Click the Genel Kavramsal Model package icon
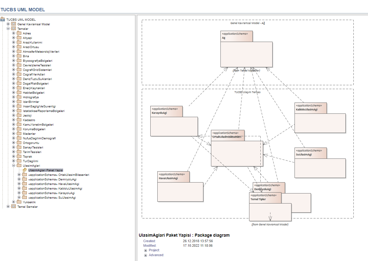The image size is (368, 261). coord(13,24)
